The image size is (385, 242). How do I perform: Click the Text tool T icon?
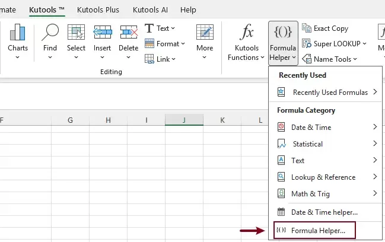click(149, 28)
